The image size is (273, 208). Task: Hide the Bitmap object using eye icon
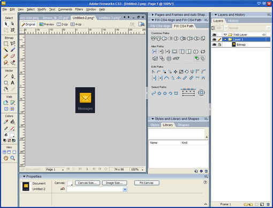click(214, 44)
